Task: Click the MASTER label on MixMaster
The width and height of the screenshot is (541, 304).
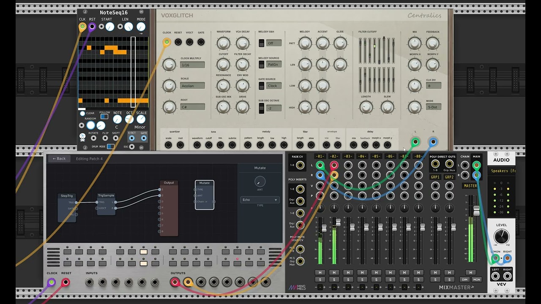Action: [470, 186]
